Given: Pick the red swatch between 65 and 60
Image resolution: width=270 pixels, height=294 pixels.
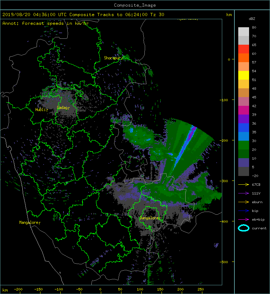Looking at the screenshot, I should [x=243, y=49].
